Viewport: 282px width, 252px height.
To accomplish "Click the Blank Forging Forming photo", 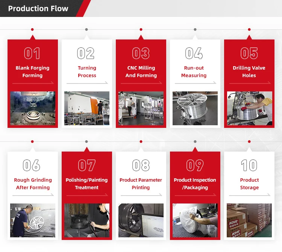I will (x=33, y=108).
